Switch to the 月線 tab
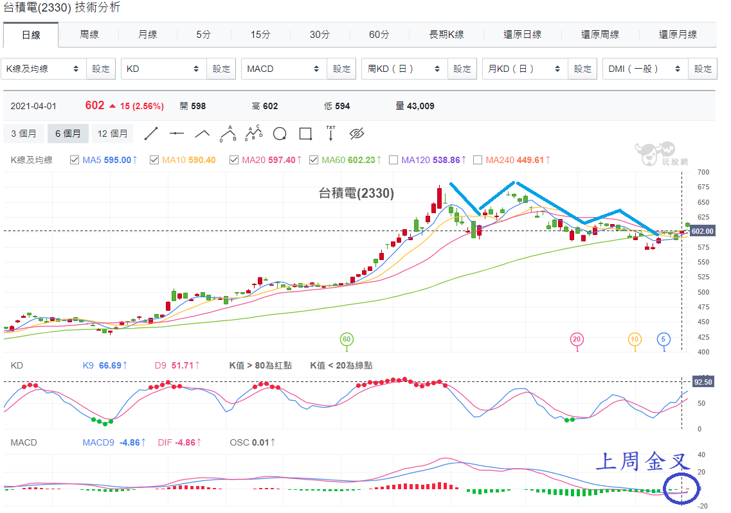The width and height of the screenshot is (731, 513). [147, 35]
